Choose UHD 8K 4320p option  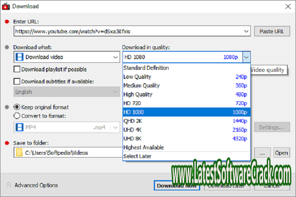tap(187, 139)
